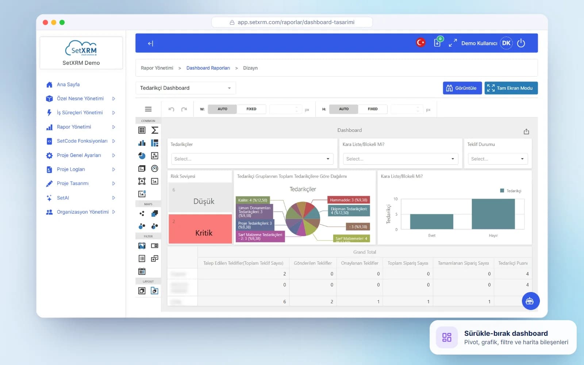Add a Text Box item
The height and width of the screenshot is (365, 584).
(x=142, y=181)
